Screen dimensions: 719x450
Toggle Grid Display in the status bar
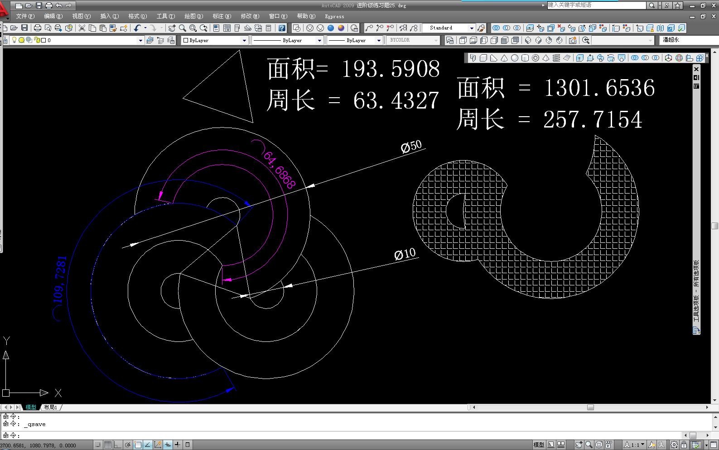click(x=108, y=445)
